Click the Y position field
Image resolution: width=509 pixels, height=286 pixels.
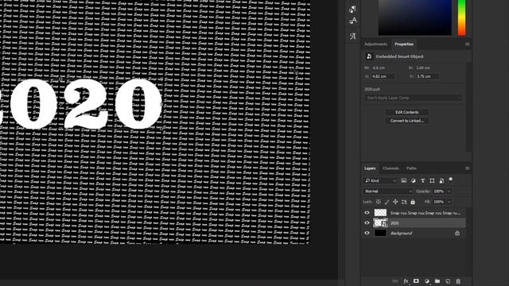428,76
